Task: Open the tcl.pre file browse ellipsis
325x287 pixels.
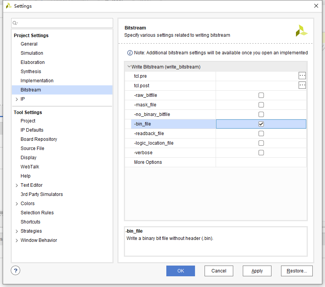Action: 302,75
